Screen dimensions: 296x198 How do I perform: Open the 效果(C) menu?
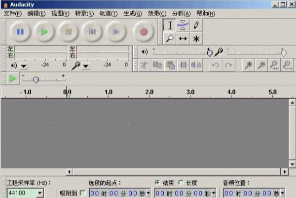[157, 14]
